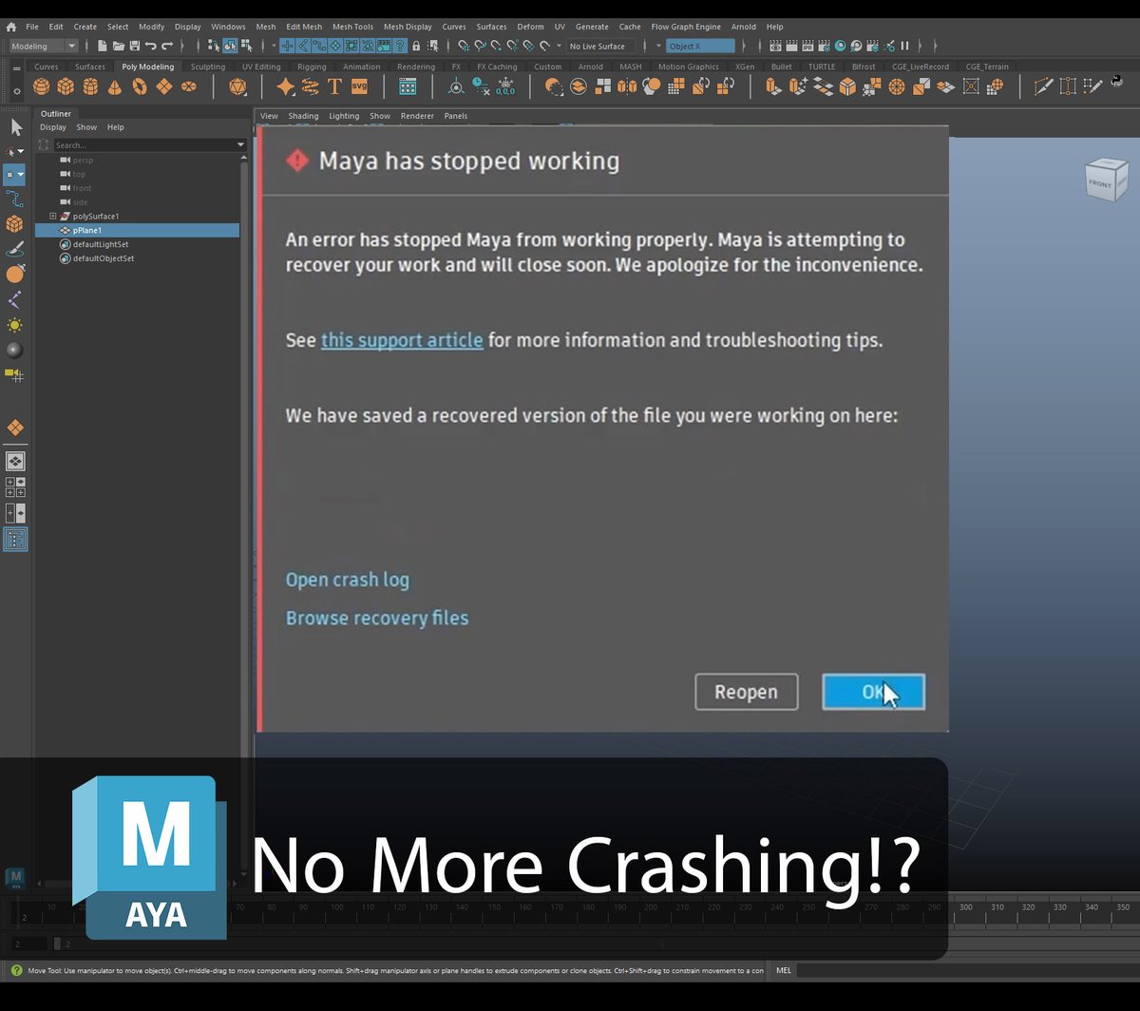The height and width of the screenshot is (1011, 1140).
Task: Click the polygon Type text tool
Action: [x=335, y=86]
